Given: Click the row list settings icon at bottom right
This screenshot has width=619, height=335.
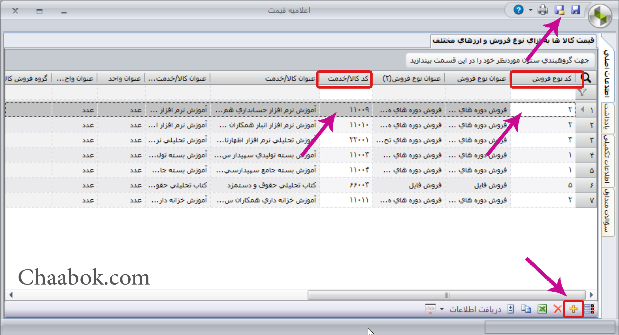Looking at the screenshot, I should [x=589, y=309].
